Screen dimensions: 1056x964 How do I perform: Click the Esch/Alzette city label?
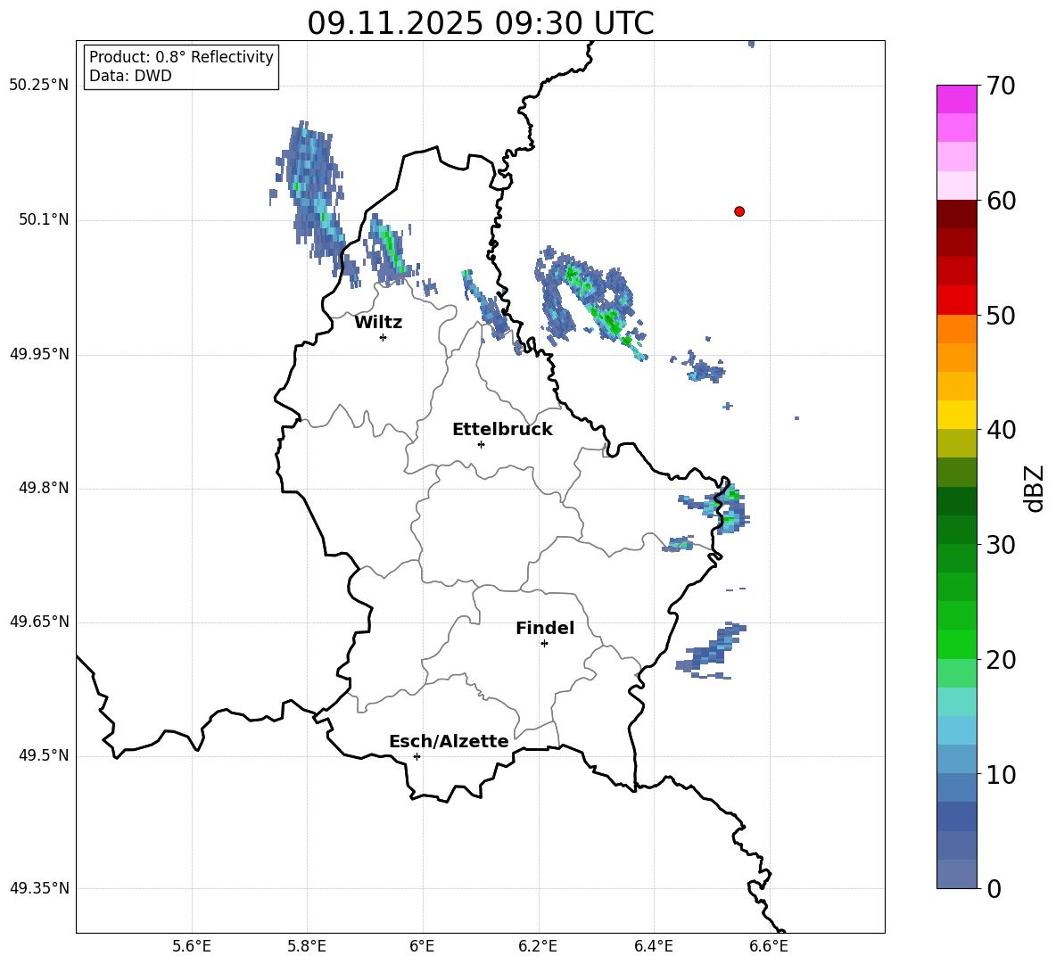click(x=449, y=741)
